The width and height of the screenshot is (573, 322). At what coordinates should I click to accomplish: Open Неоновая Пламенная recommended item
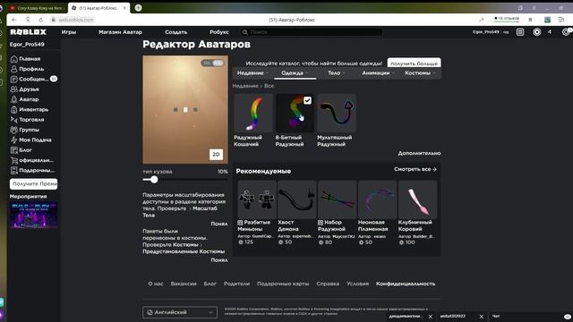point(377,213)
